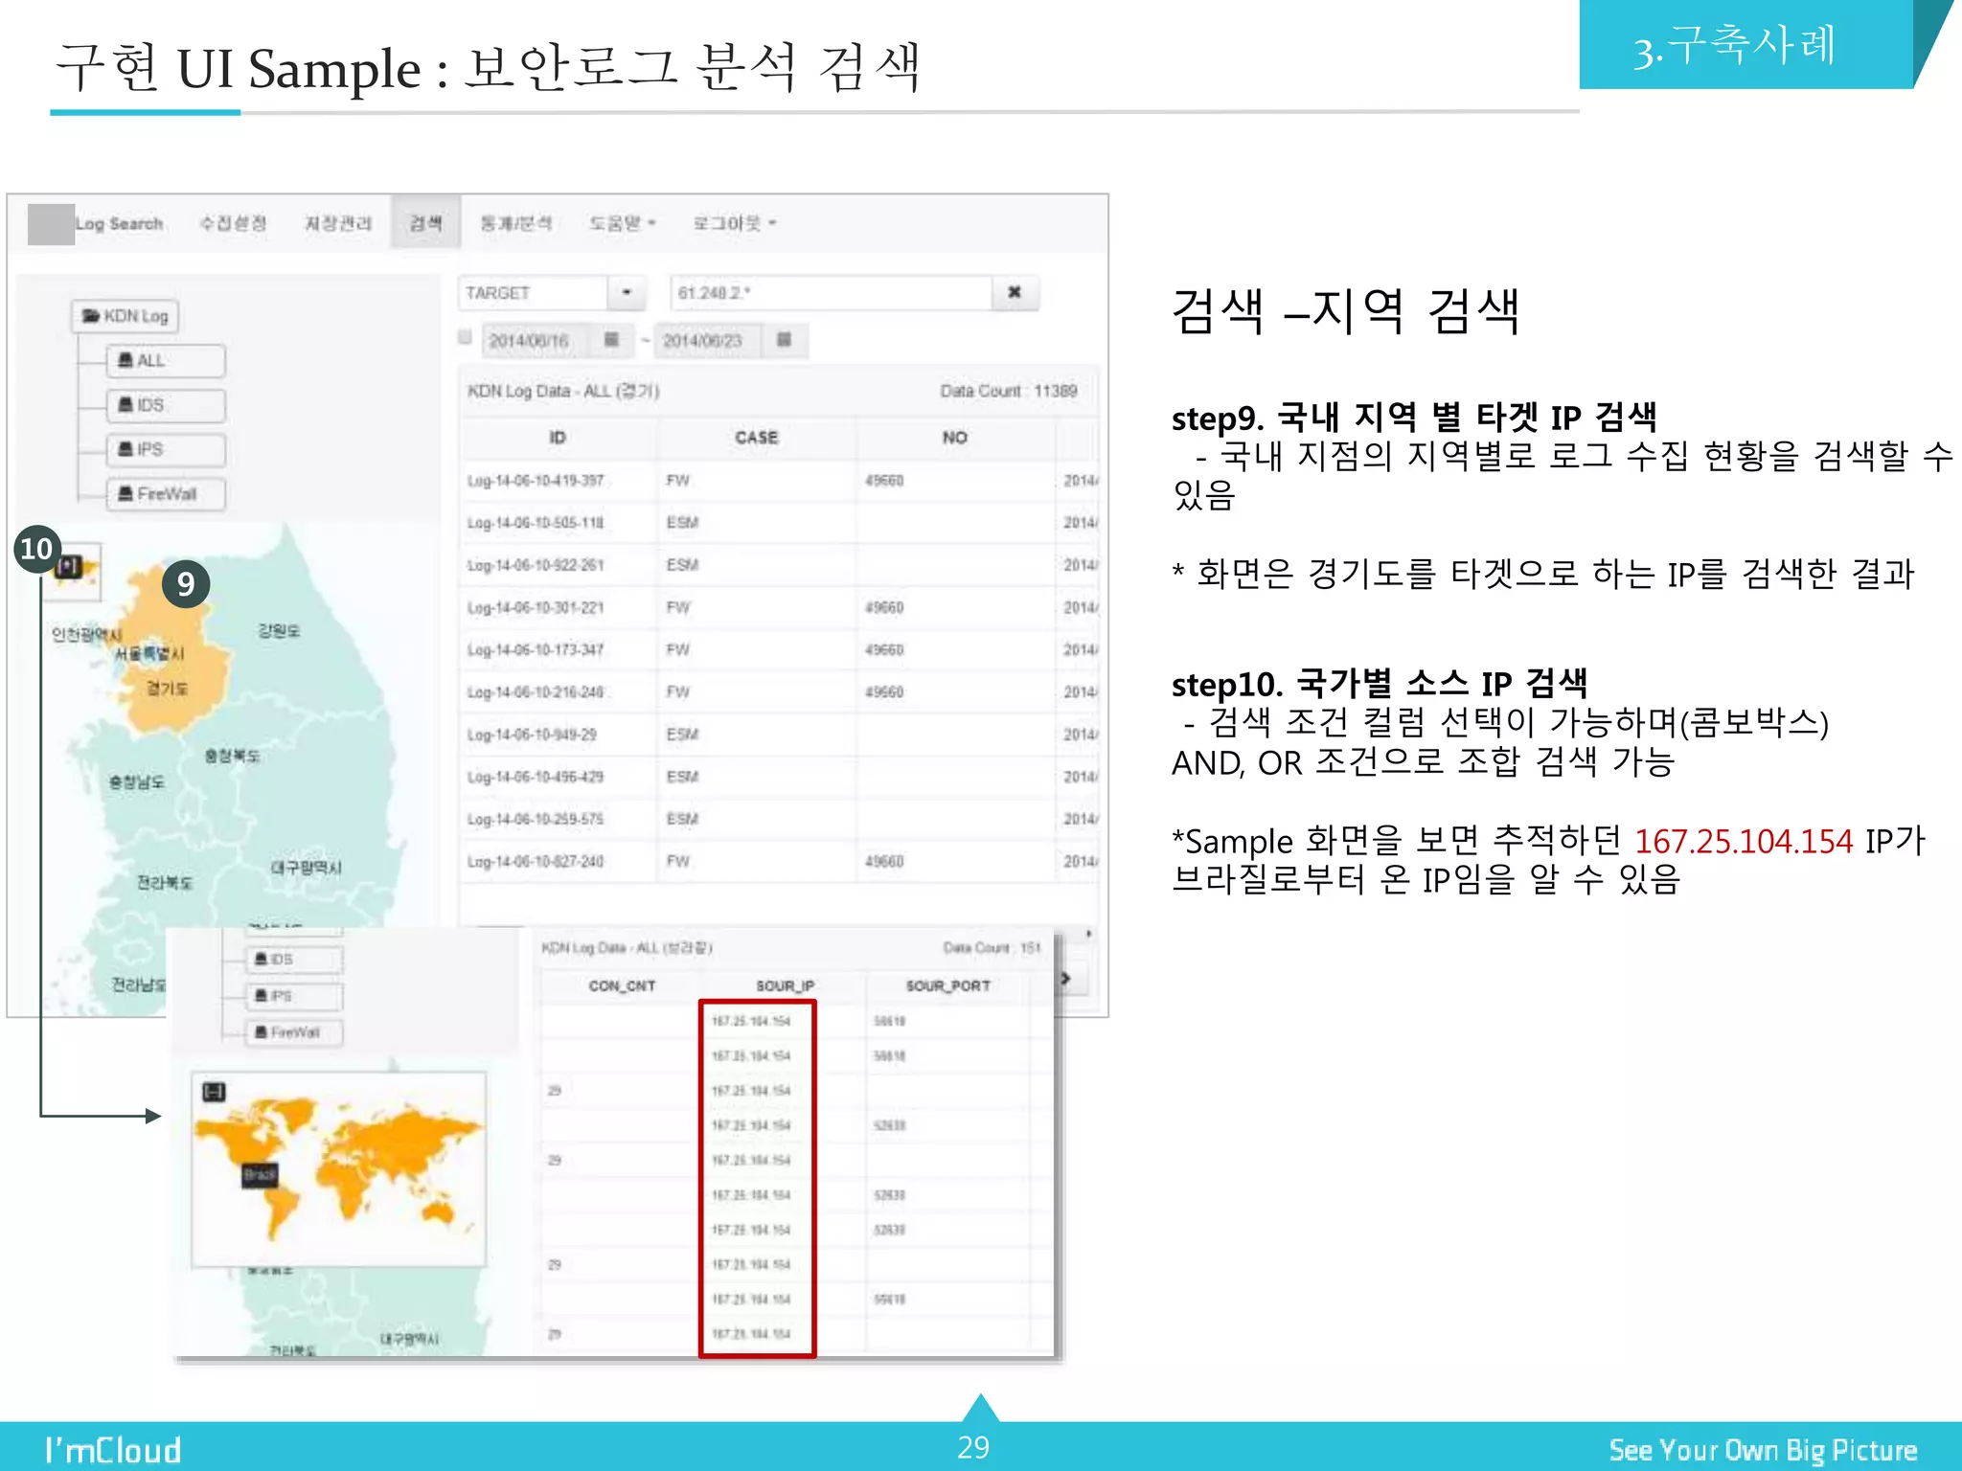Viewport: 1962px width, 1471px height.
Task: Click the next page chevron button
Action: 1068,979
